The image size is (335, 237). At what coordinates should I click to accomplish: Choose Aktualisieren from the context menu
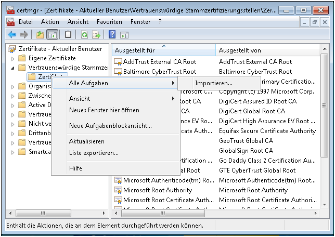tap(115, 141)
